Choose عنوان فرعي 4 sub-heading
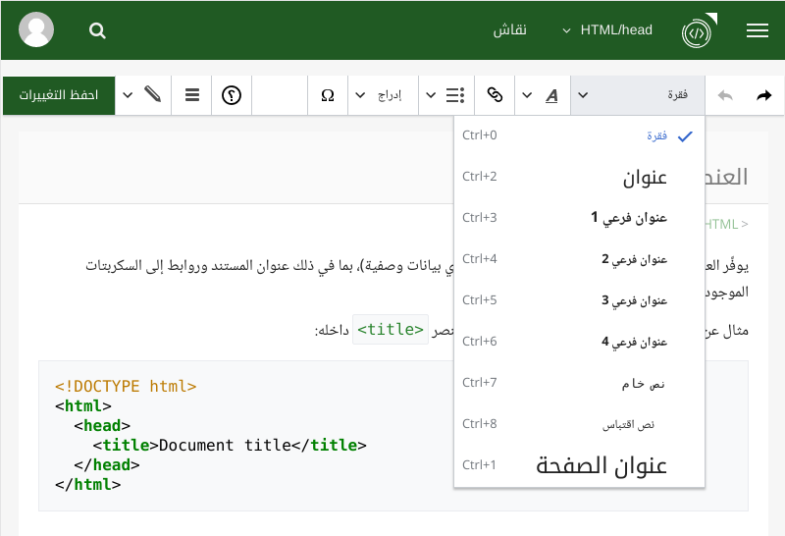 pos(579,342)
